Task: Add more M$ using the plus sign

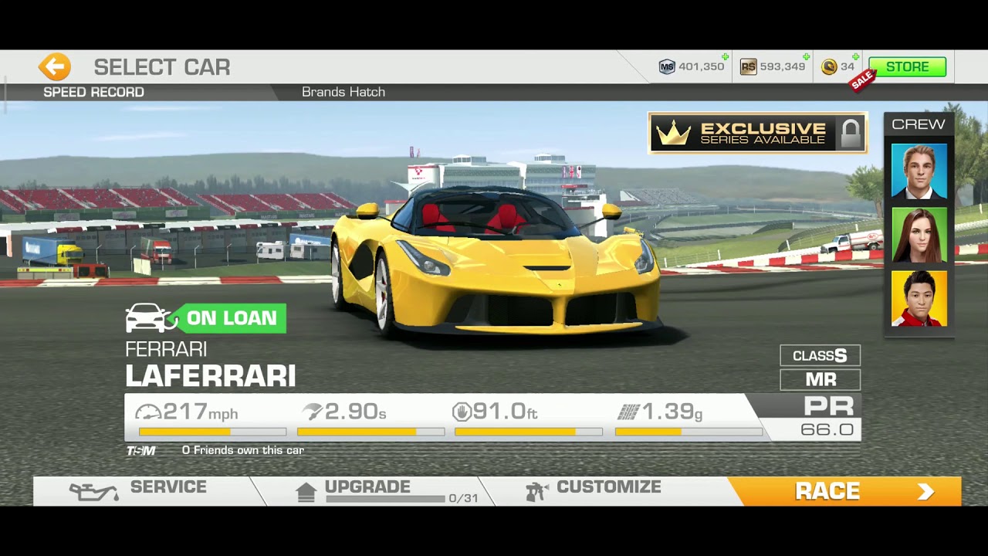Action: [725, 57]
